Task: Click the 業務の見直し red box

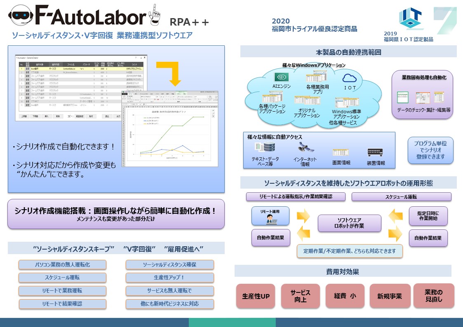Action: tap(434, 295)
